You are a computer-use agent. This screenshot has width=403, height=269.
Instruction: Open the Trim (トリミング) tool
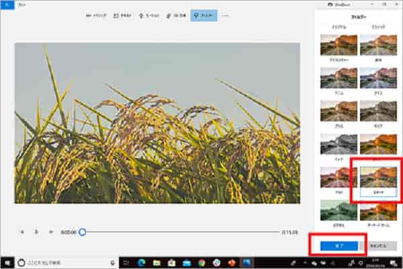click(x=97, y=15)
